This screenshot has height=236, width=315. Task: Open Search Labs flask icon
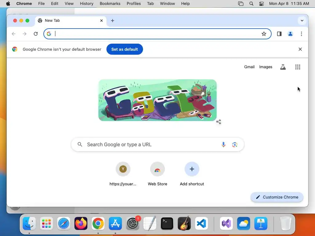tap(283, 67)
